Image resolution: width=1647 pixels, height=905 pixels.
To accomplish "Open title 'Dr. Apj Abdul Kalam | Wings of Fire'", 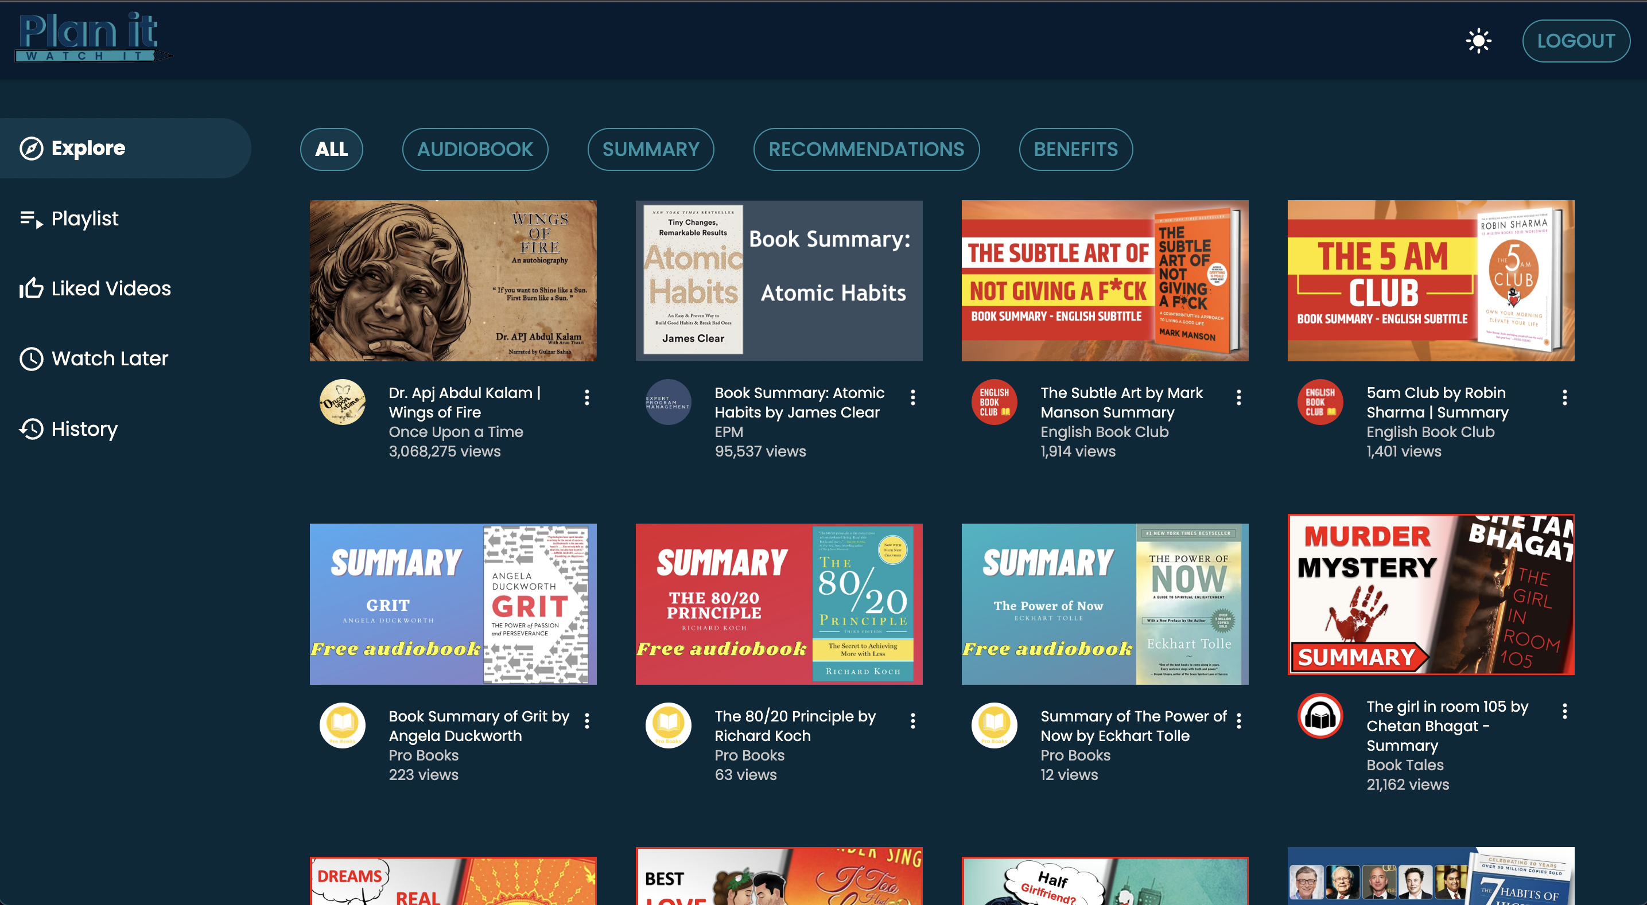I will click(465, 403).
